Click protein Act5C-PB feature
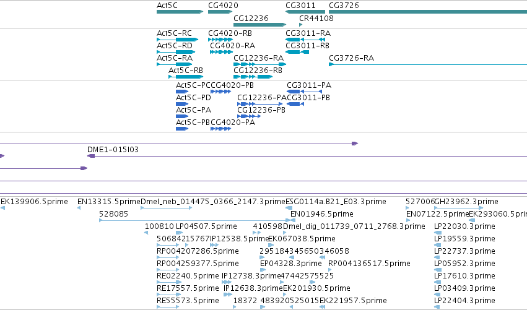The width and height of the screenshot is (527, 310). coord(182,129)
